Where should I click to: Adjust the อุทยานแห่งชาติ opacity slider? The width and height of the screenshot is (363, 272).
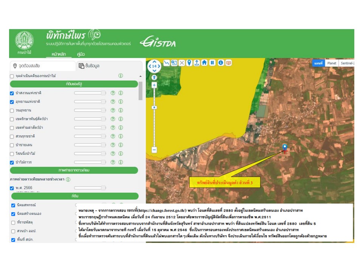pos(90,102)
